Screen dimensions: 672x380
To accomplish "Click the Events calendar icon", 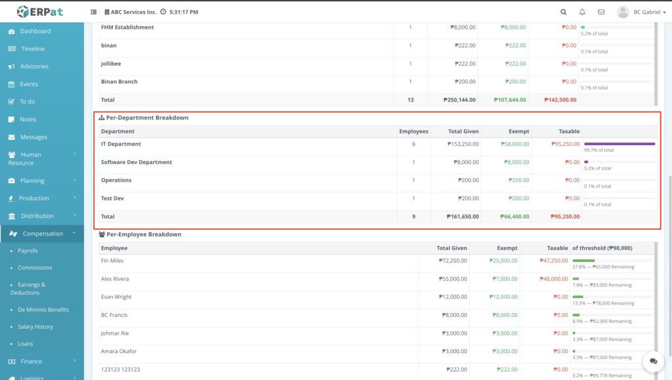I will point(12,85).
